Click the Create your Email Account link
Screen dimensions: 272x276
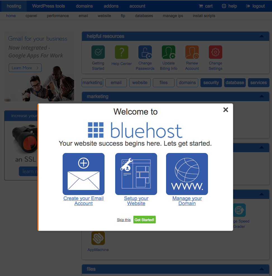pyautogui.click(x=84, y=201)
